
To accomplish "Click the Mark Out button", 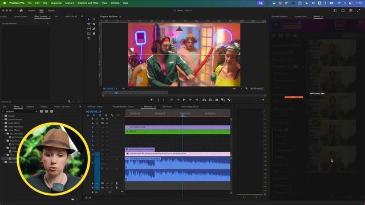I will [x=164, y=100].
